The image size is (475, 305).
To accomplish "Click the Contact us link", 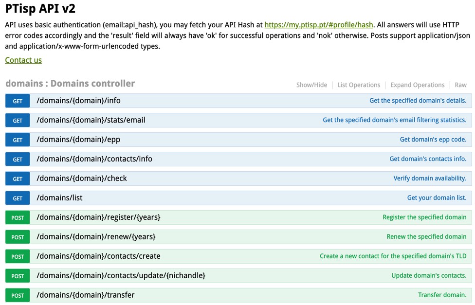I will click(23, 60).
